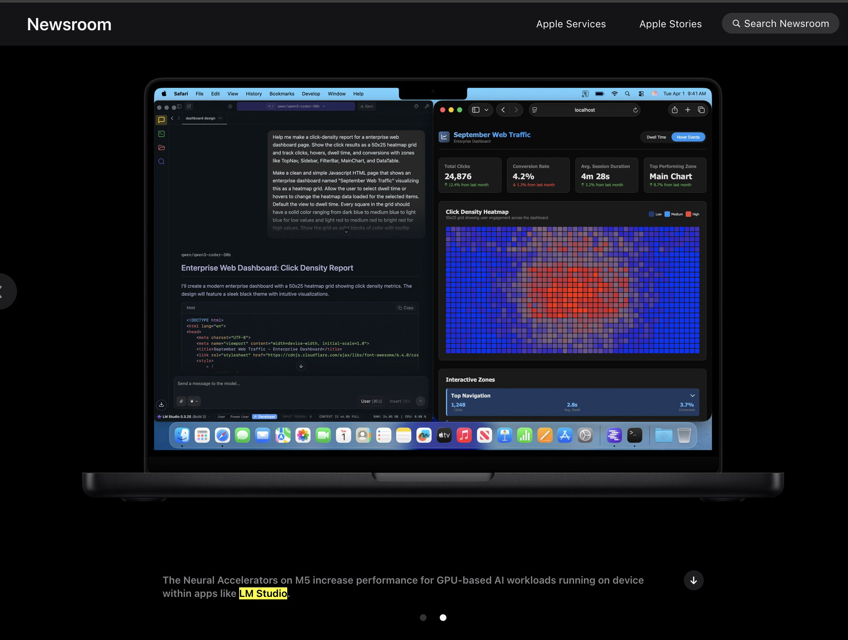Screen dimensions: 848x640
Task: Click the downloads icon at sidebar bottom
Action: pos(161,405)
